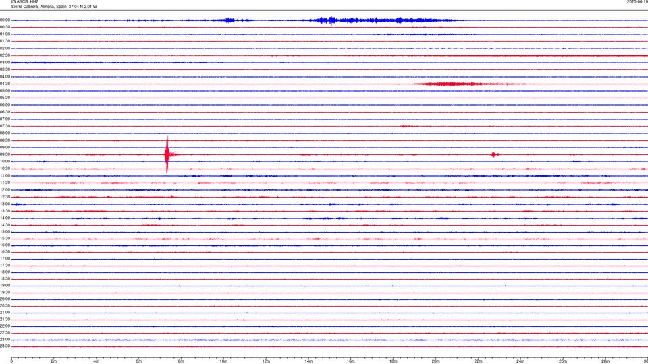Click the '03:00' row time label
Viewport: 648px width, 364px height.
[5, 62]
